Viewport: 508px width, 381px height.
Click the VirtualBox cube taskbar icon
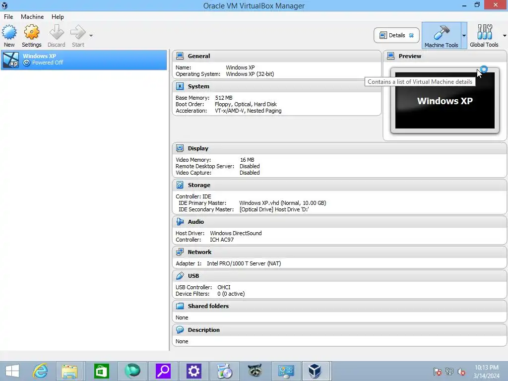[315, 371]
